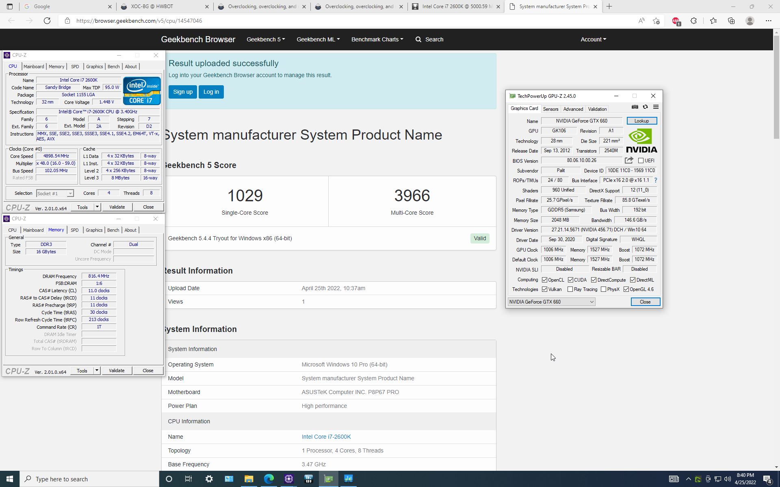This screenshot has width=780, height=487.
Task: Click the NVIDIA logo in GPU-Z
Action: click(641, 140)
